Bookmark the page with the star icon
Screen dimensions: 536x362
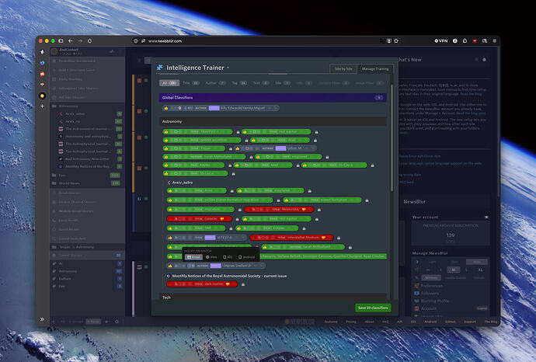(396, 40)
